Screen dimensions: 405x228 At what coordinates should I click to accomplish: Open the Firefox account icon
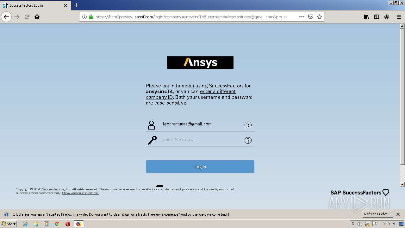(x=387, y=17)
